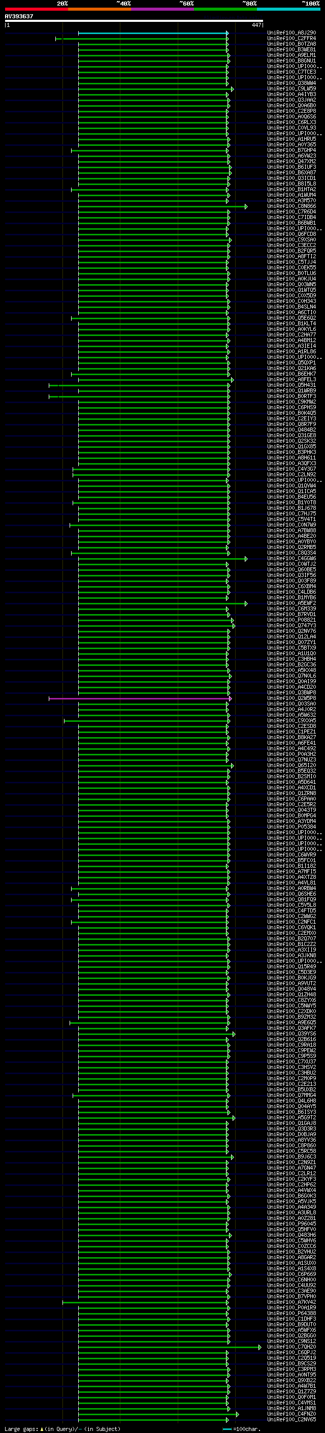The height and width of the screenshot is (1433, 325).
Task: Click the orange ~40% identity legend segment
Action: click(x=100, y=10)
